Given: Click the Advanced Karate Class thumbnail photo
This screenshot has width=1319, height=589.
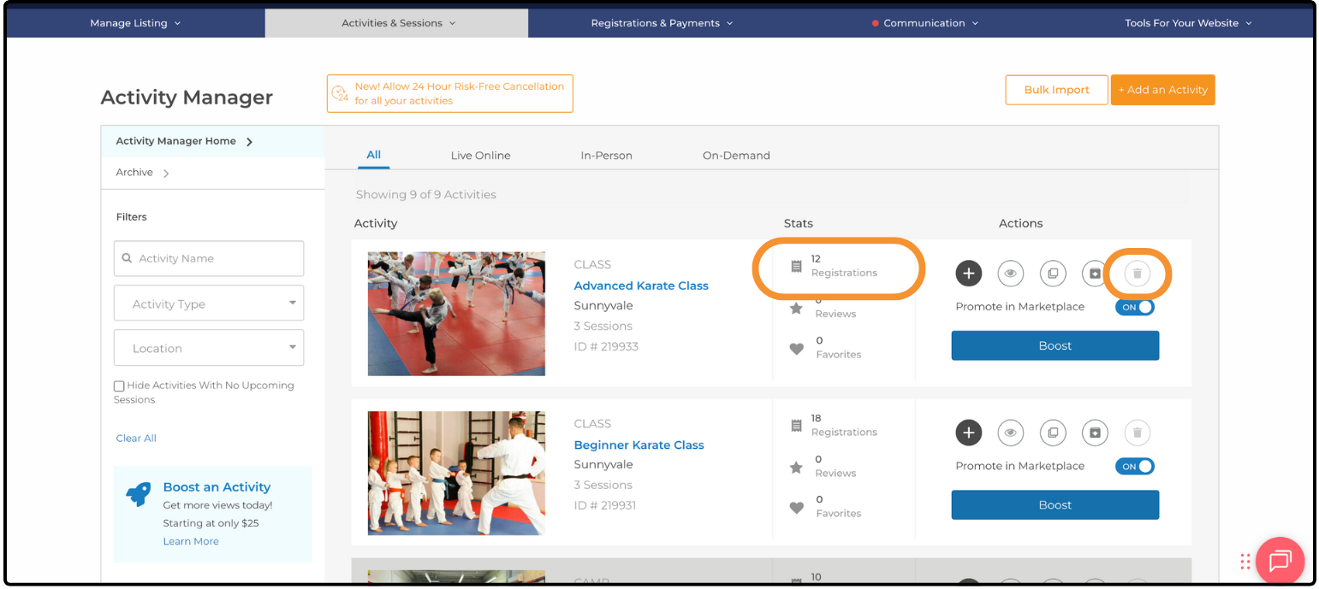Looking at the screenshot, I should (x=456, y=314).
